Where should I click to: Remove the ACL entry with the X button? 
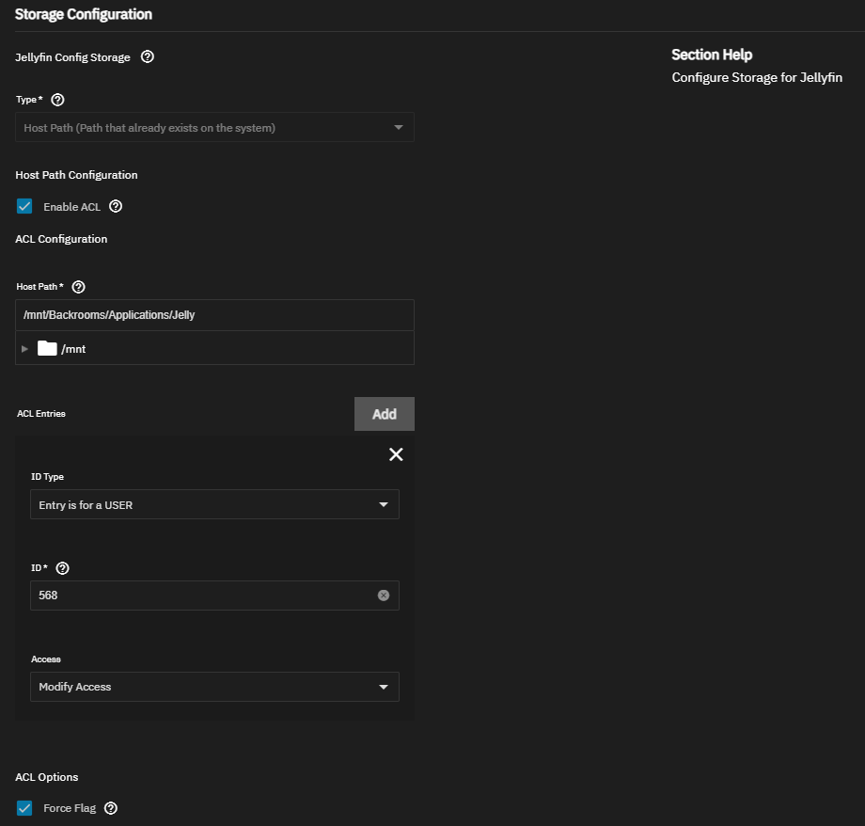pyautogui.click(x=396, y=454)
